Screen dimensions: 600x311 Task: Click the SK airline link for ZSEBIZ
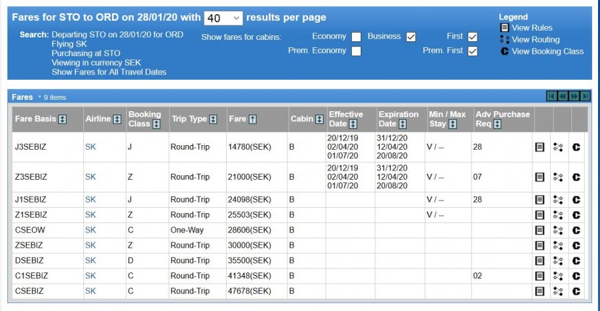point(90,245)
